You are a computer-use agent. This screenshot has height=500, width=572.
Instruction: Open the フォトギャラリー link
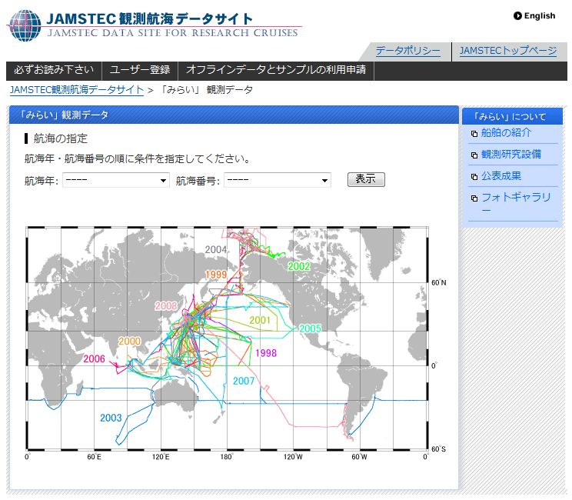click(515, 198)
